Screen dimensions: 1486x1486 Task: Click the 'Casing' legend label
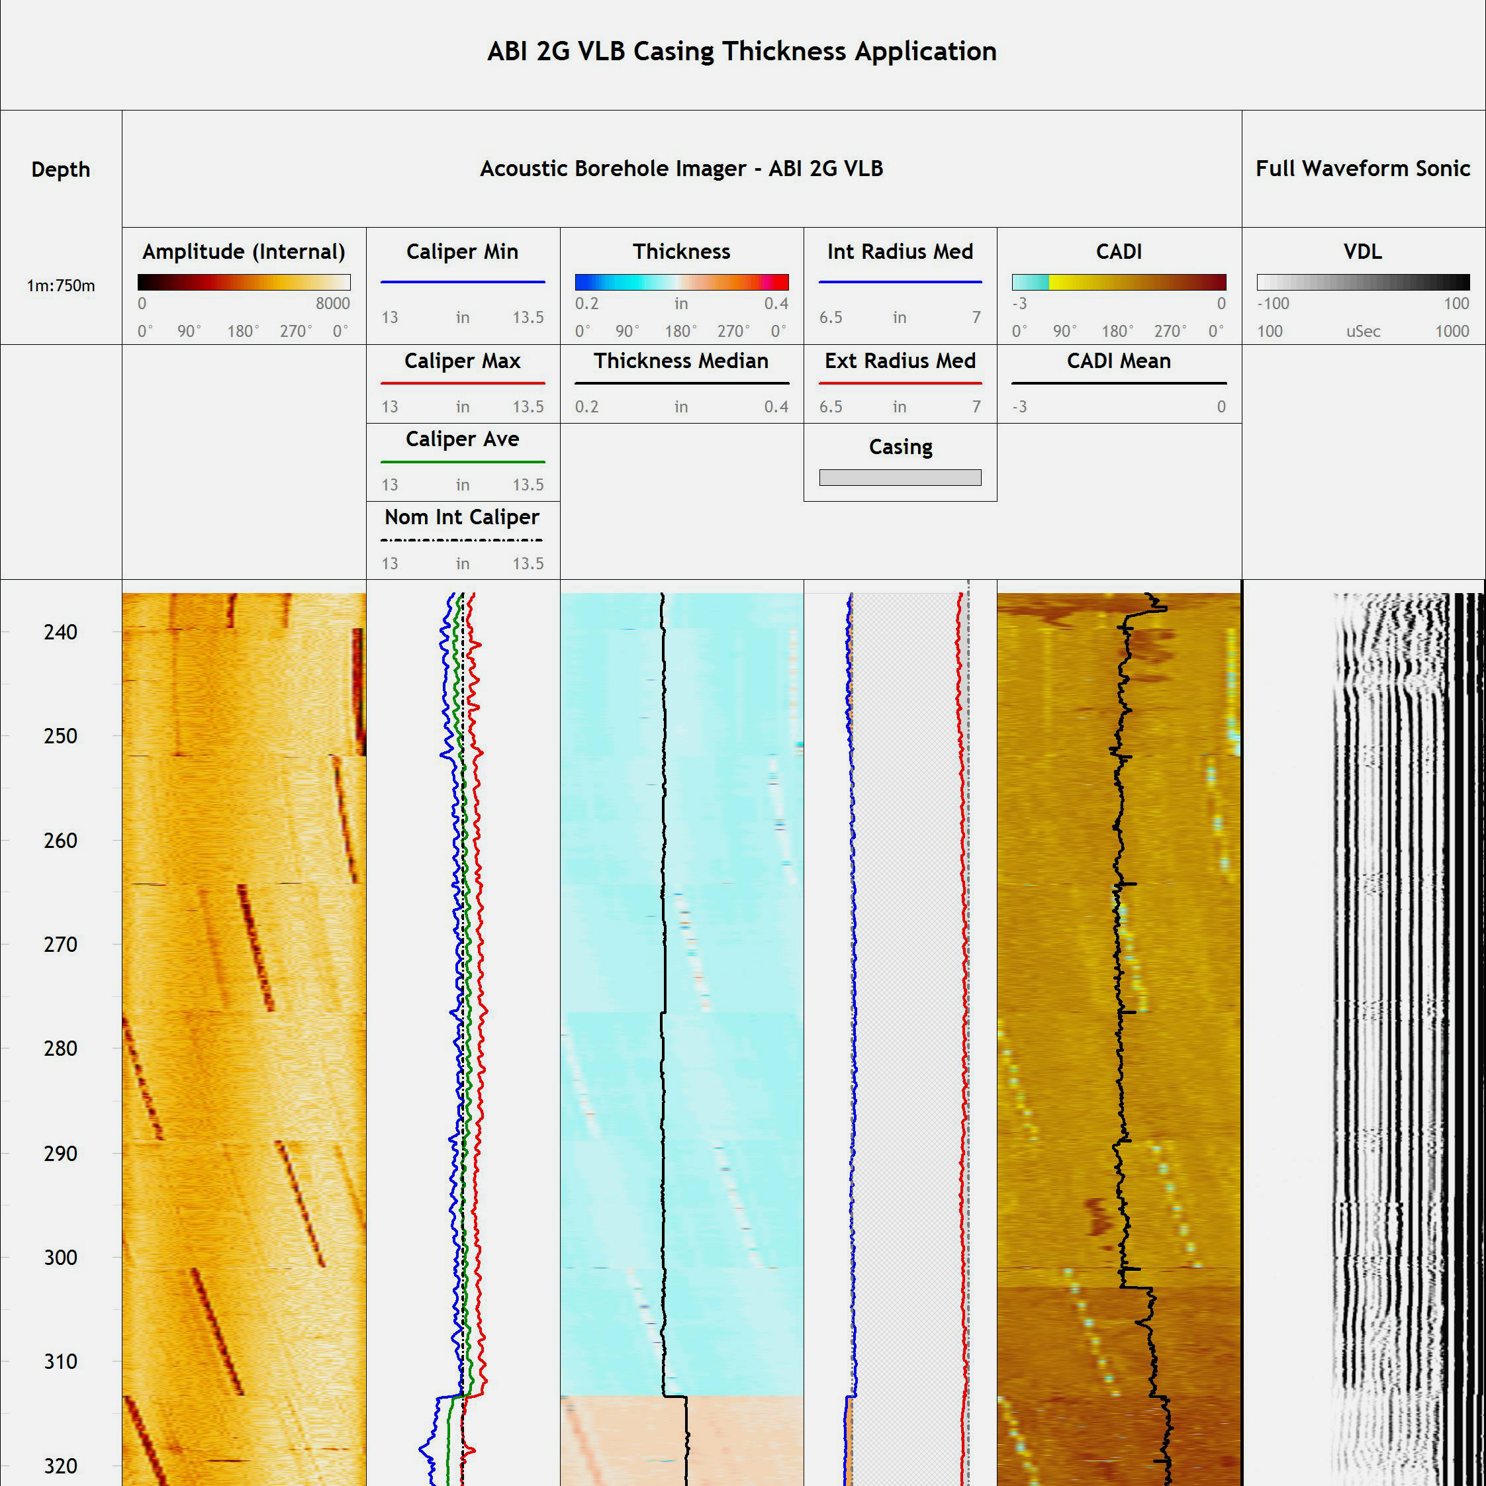coord(901,447)
